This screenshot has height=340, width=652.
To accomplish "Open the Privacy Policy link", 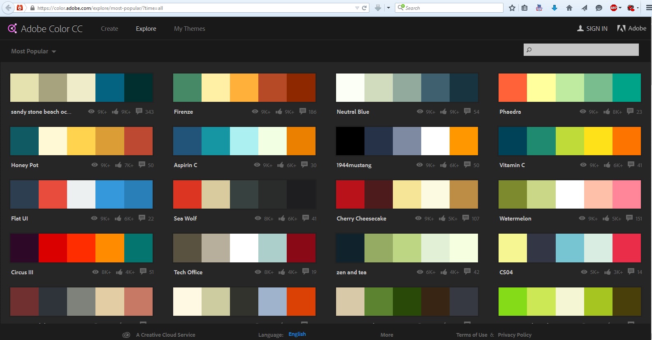I will (515, 335).
